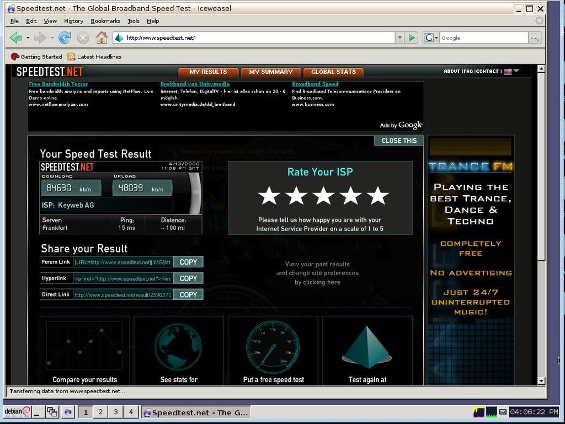Open the Latest Headlines feed bookmark
565x424 pixels.
(x=94, y=56)
